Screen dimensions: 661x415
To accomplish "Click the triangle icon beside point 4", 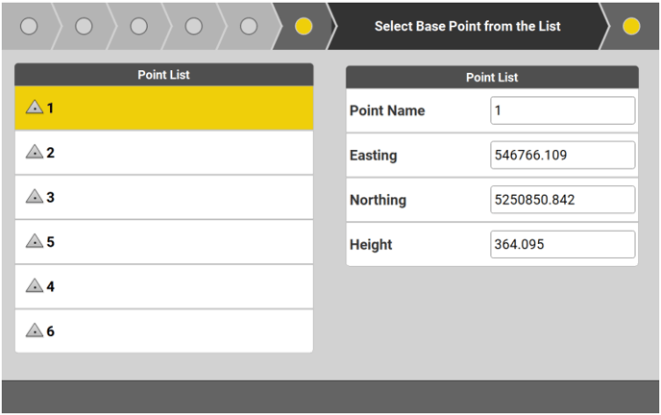I will pos(35,286).
